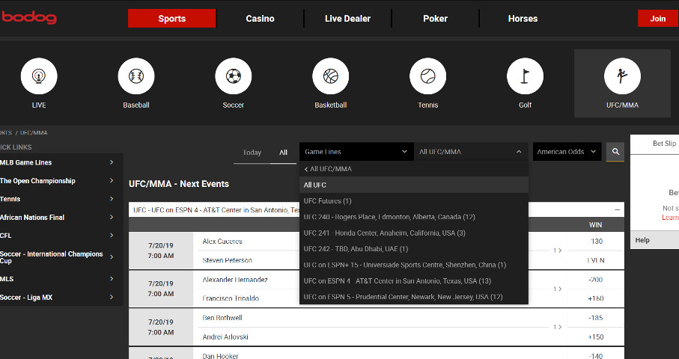Click Ben Rothwell fighter name
This screenshot has height=359, width=679.
coord(222,318)
